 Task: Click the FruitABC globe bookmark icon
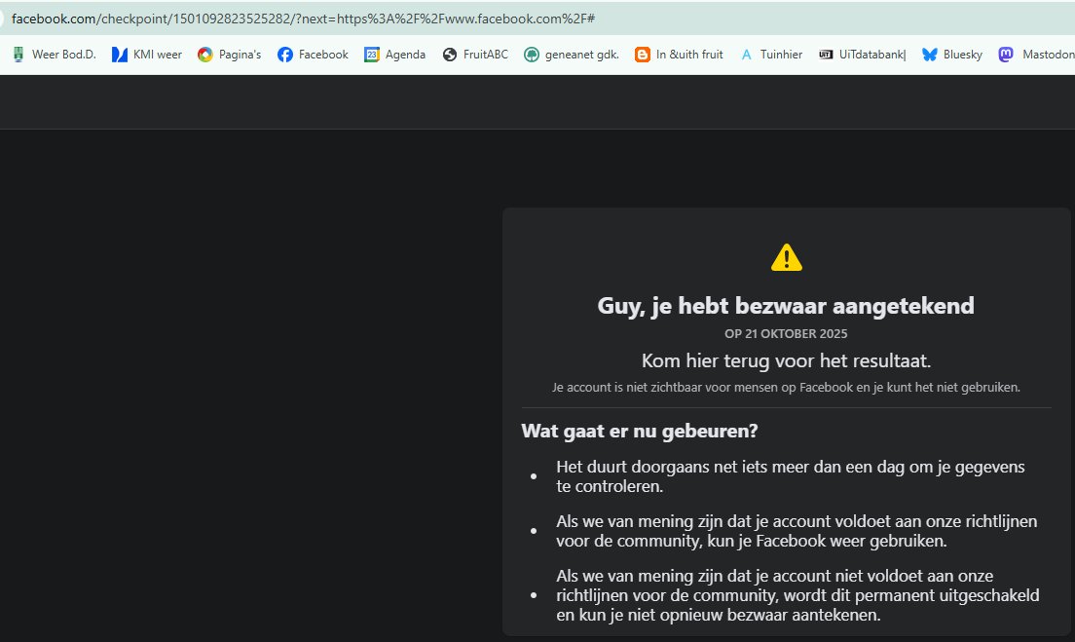450,55
